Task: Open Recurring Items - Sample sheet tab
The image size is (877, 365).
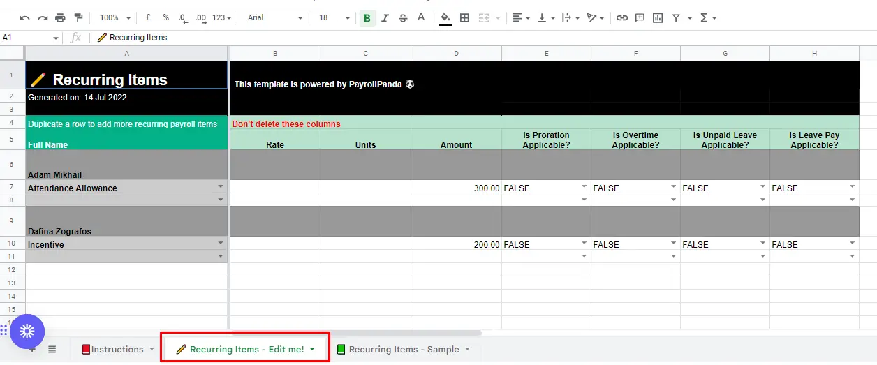Action: [x=403, y=349]
